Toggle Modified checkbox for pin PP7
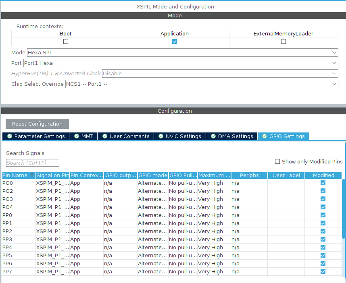The height and width of the screenshot is (283, 346). (323, 271)
